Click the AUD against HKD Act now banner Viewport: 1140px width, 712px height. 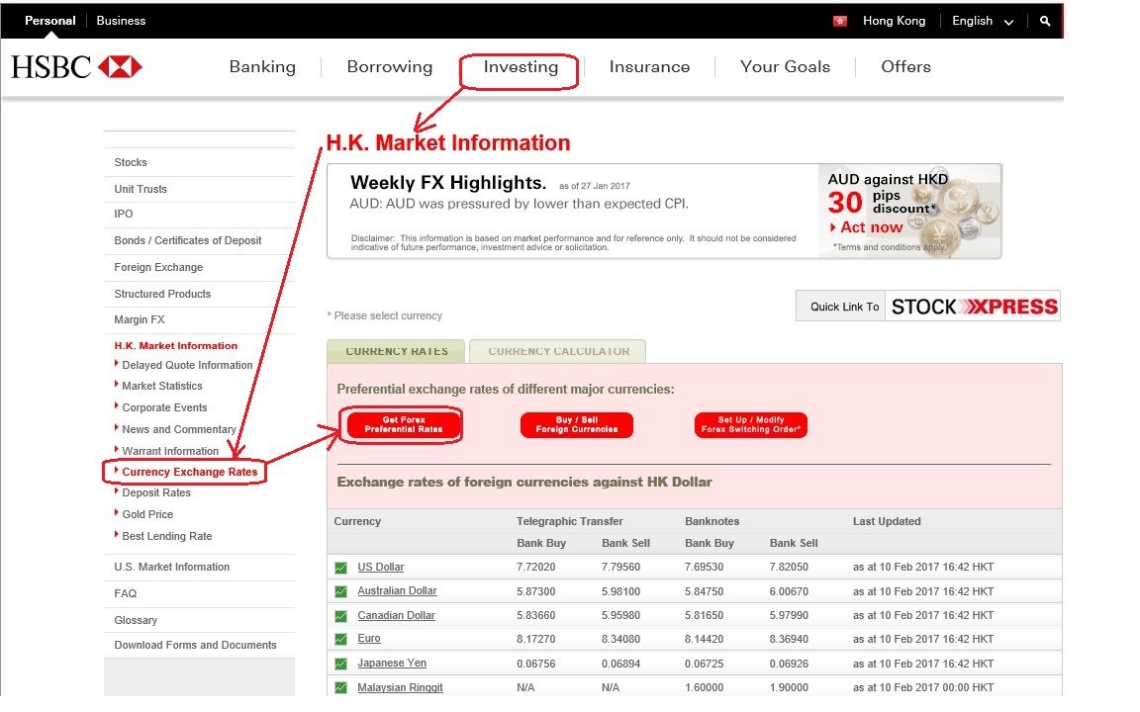909,211
